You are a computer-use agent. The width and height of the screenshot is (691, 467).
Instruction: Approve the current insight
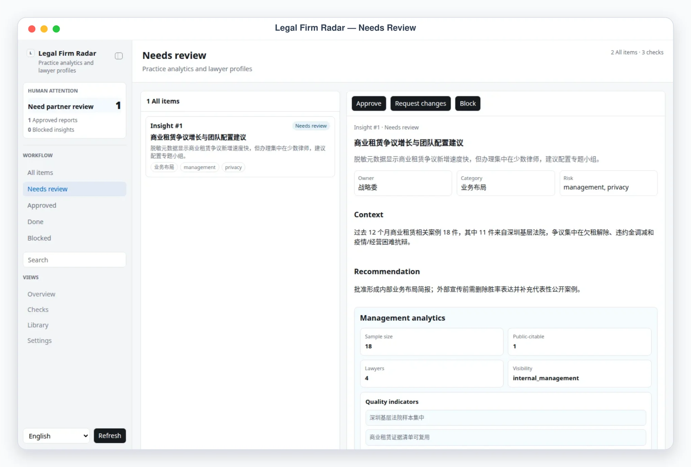tap(369, 103)
